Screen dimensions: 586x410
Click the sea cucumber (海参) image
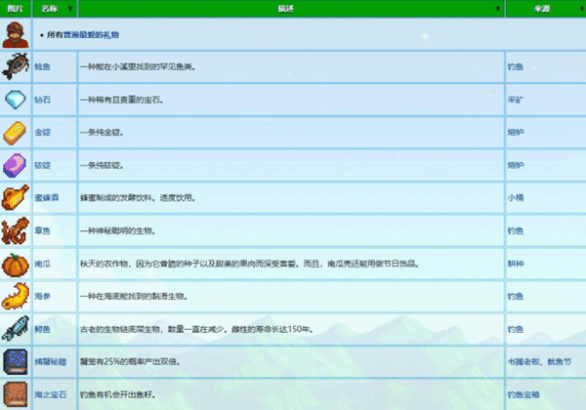point(16,296)
